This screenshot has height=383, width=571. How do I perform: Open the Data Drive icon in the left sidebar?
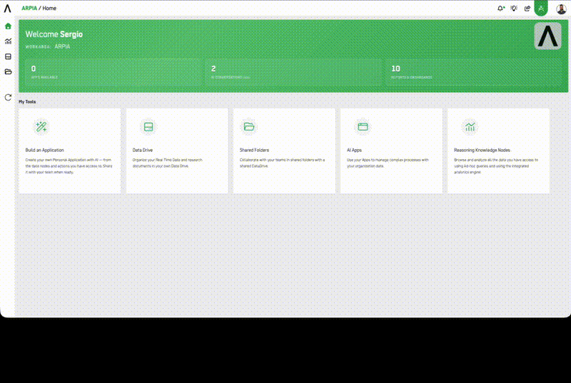pos(8,56)
